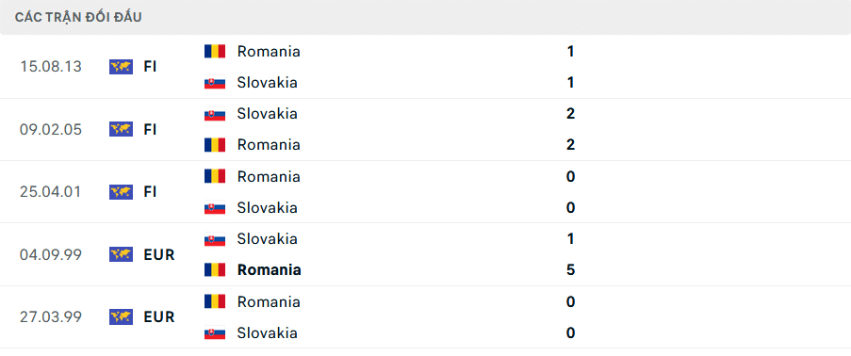Screen dimensions: 851x356
Task: Click world map icon beside 15.08.13 date
Action: point(121,67)
